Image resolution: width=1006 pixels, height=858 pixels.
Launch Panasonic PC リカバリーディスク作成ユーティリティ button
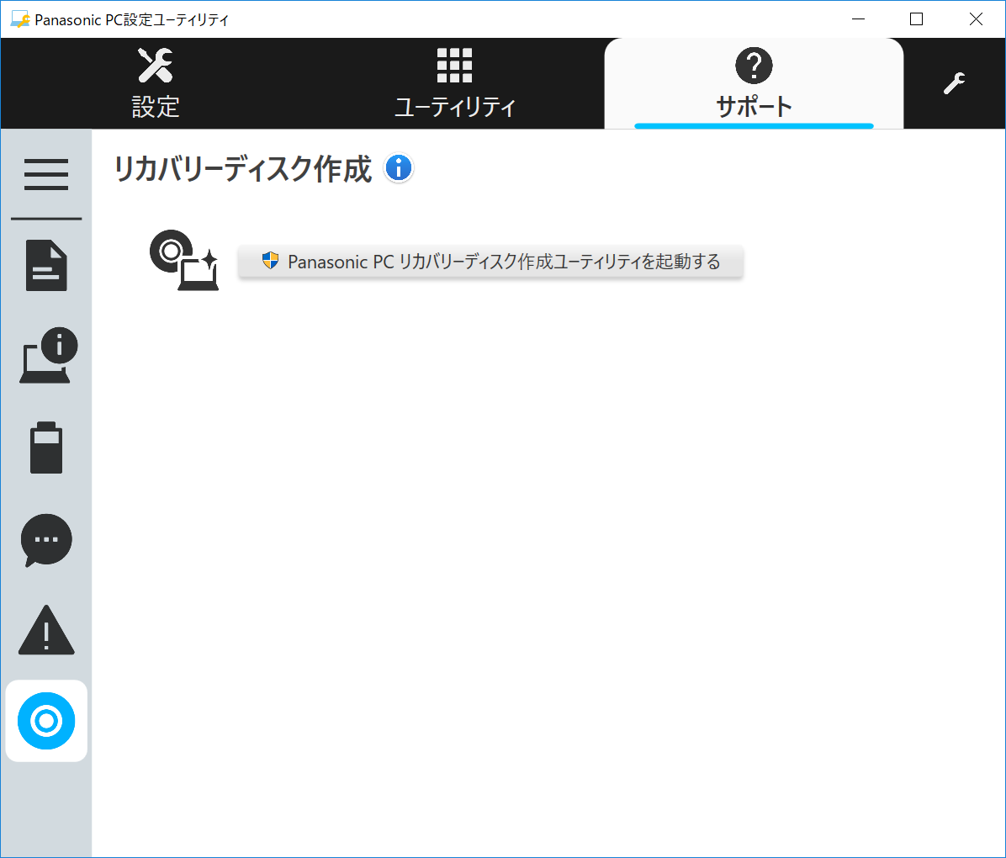tap(491, 262)
